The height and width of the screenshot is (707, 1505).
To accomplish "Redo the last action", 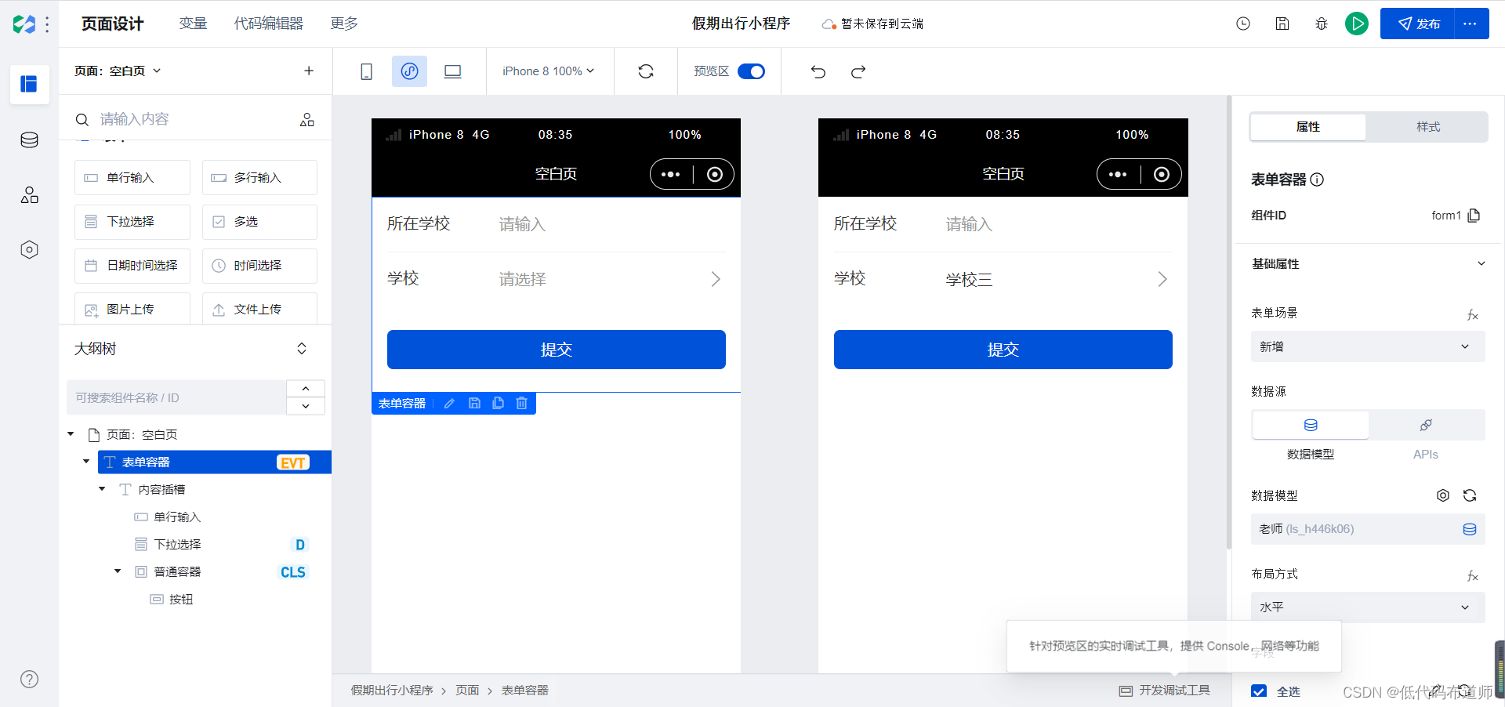I will point(858,71).
